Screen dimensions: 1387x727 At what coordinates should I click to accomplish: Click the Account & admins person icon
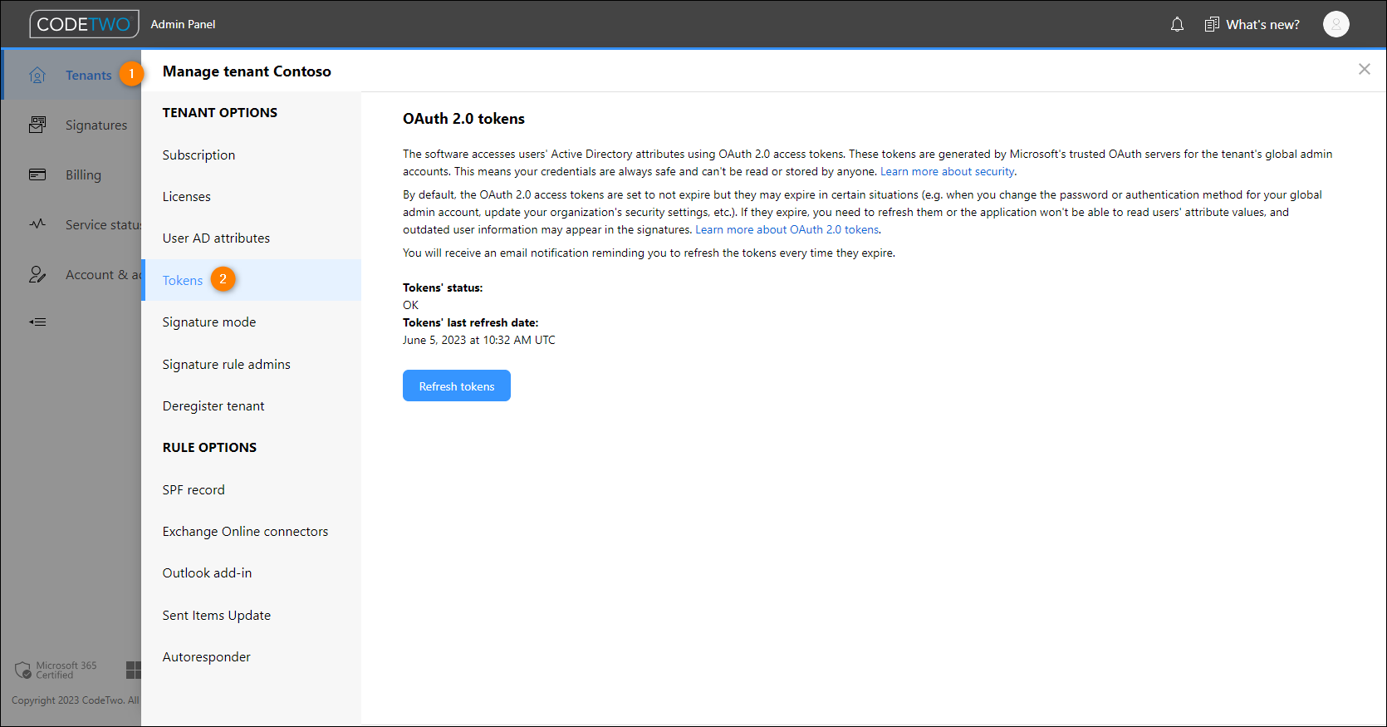click(x=37, y=274)
